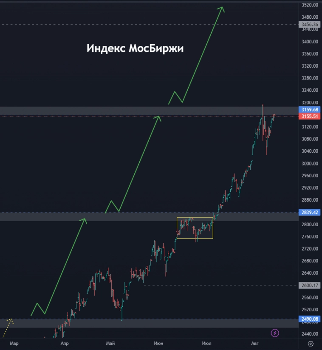Image resolution: width=322 pixels, height=350 pixels.
Task: Click the purple lightning bolt icon
Action: (x=275, y=333)
